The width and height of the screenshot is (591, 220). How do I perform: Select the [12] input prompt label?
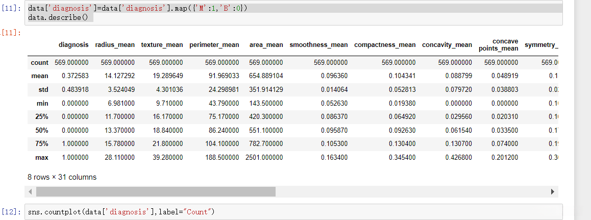tap(11, 212)
